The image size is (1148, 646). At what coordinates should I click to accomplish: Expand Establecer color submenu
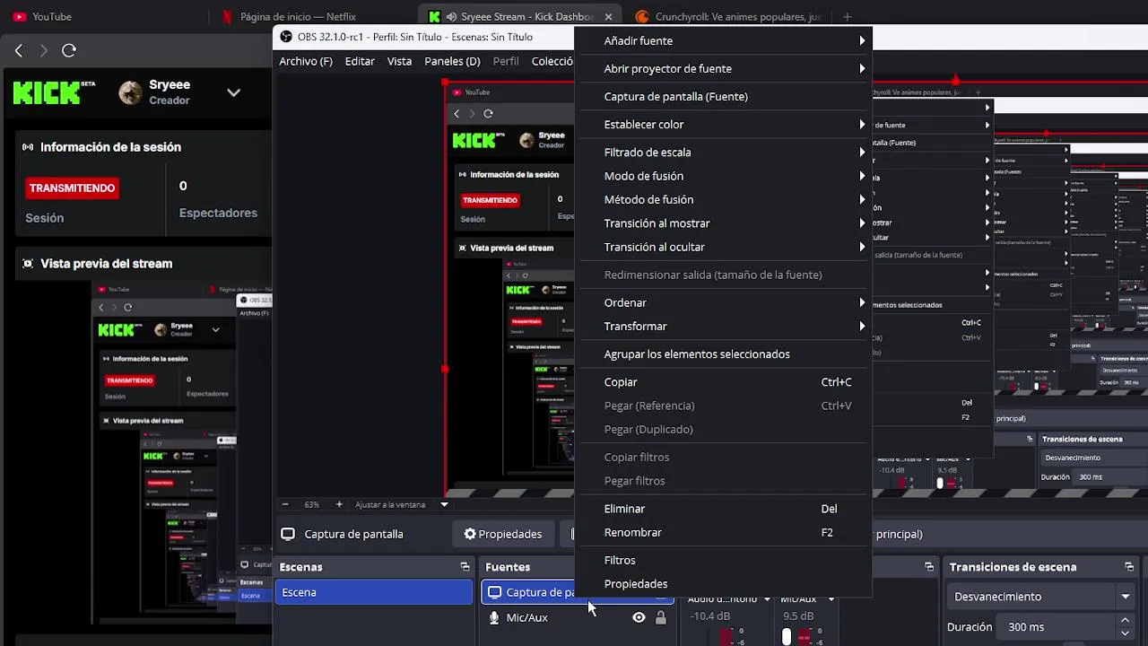tap(723, 124)
